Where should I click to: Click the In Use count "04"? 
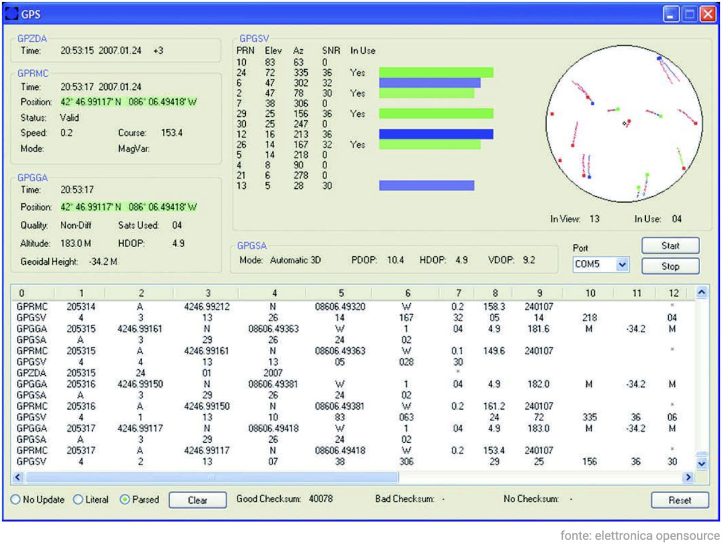[677, 219]
